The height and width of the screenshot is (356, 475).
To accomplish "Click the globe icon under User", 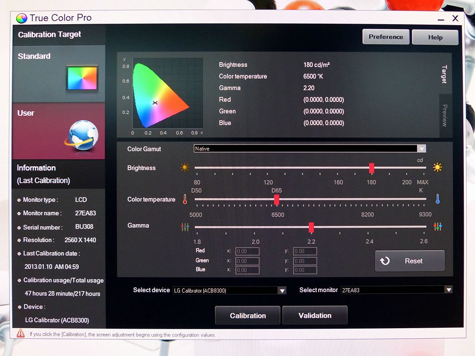I will coord(82,135).
